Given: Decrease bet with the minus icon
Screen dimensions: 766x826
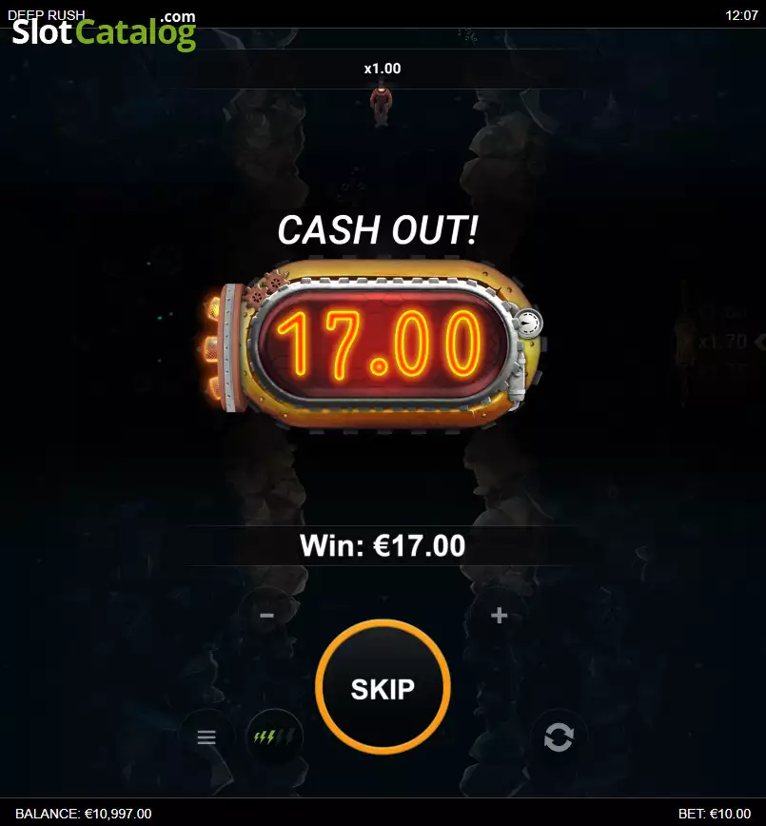Looking at the screenshot, I should pos(266,615).
